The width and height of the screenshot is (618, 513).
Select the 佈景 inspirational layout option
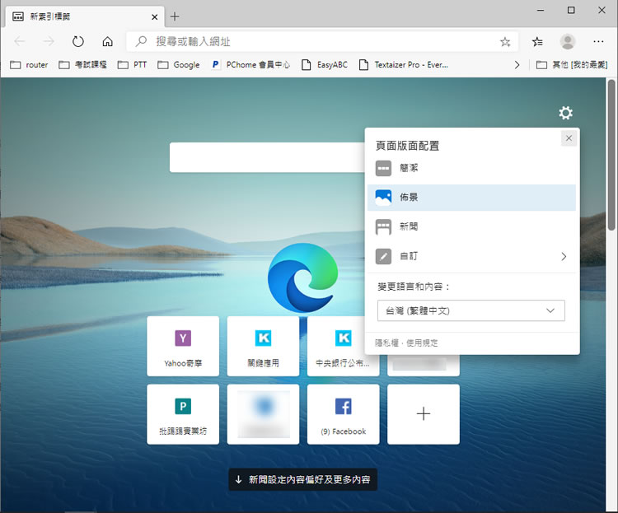pos(471,198)
